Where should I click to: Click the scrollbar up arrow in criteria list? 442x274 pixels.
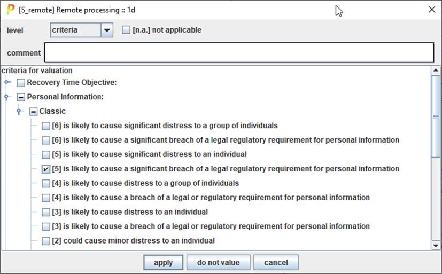point(436,71)
